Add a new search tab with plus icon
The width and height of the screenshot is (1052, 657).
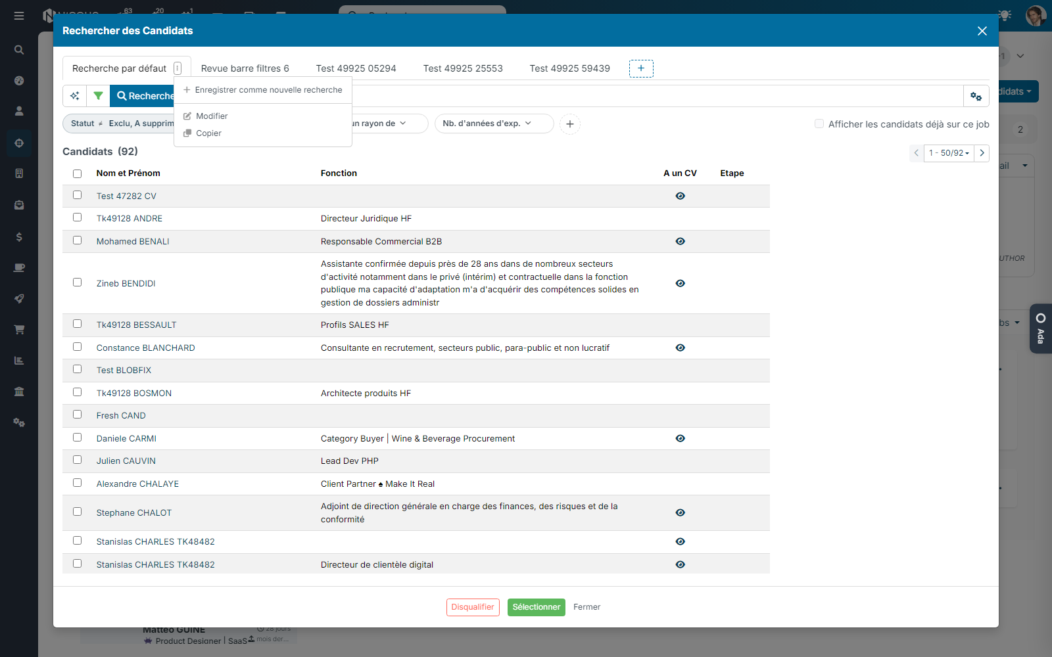click(641, 68)
